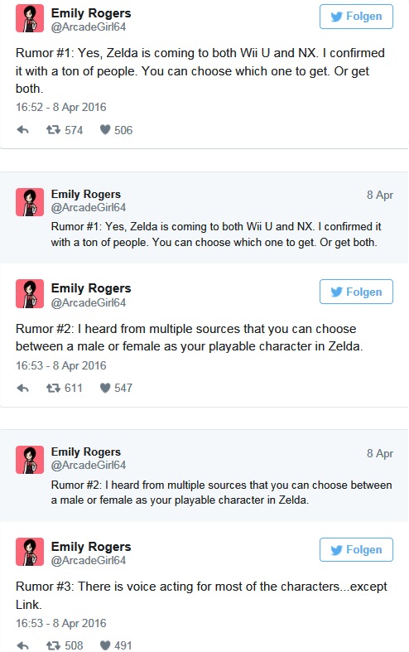Open Emily Rogers avatar on first tweet
This screenshot has height=652, width=409.
coord(30,18)
